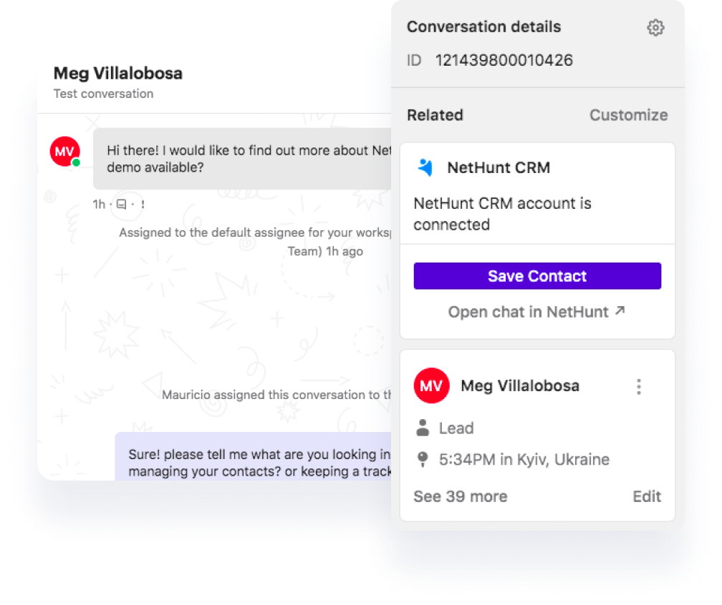Image resolution: width=722 pixels, height=605 pixels.
Task: Select the 'Hi there!' message bubble
Action: [x=242, y=159]
